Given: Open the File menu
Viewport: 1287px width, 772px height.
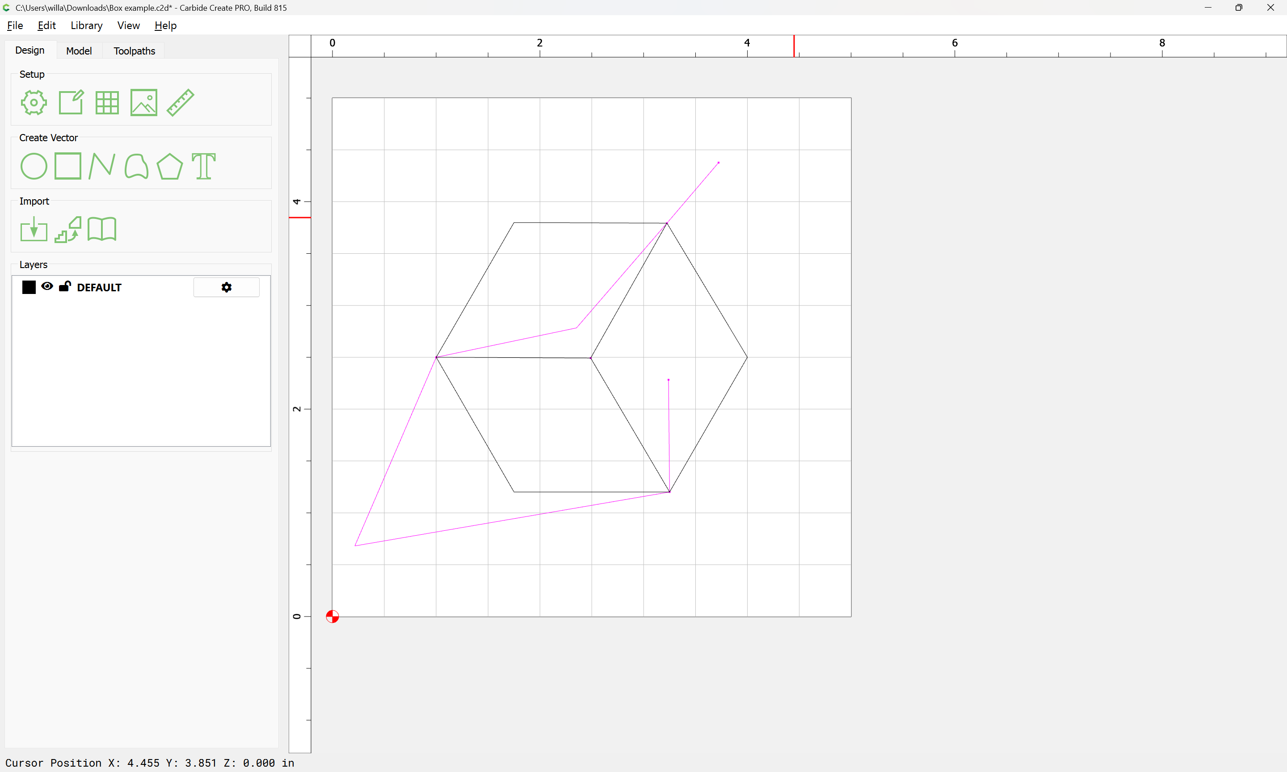Looking at the screenshot, I should [15, 25].
